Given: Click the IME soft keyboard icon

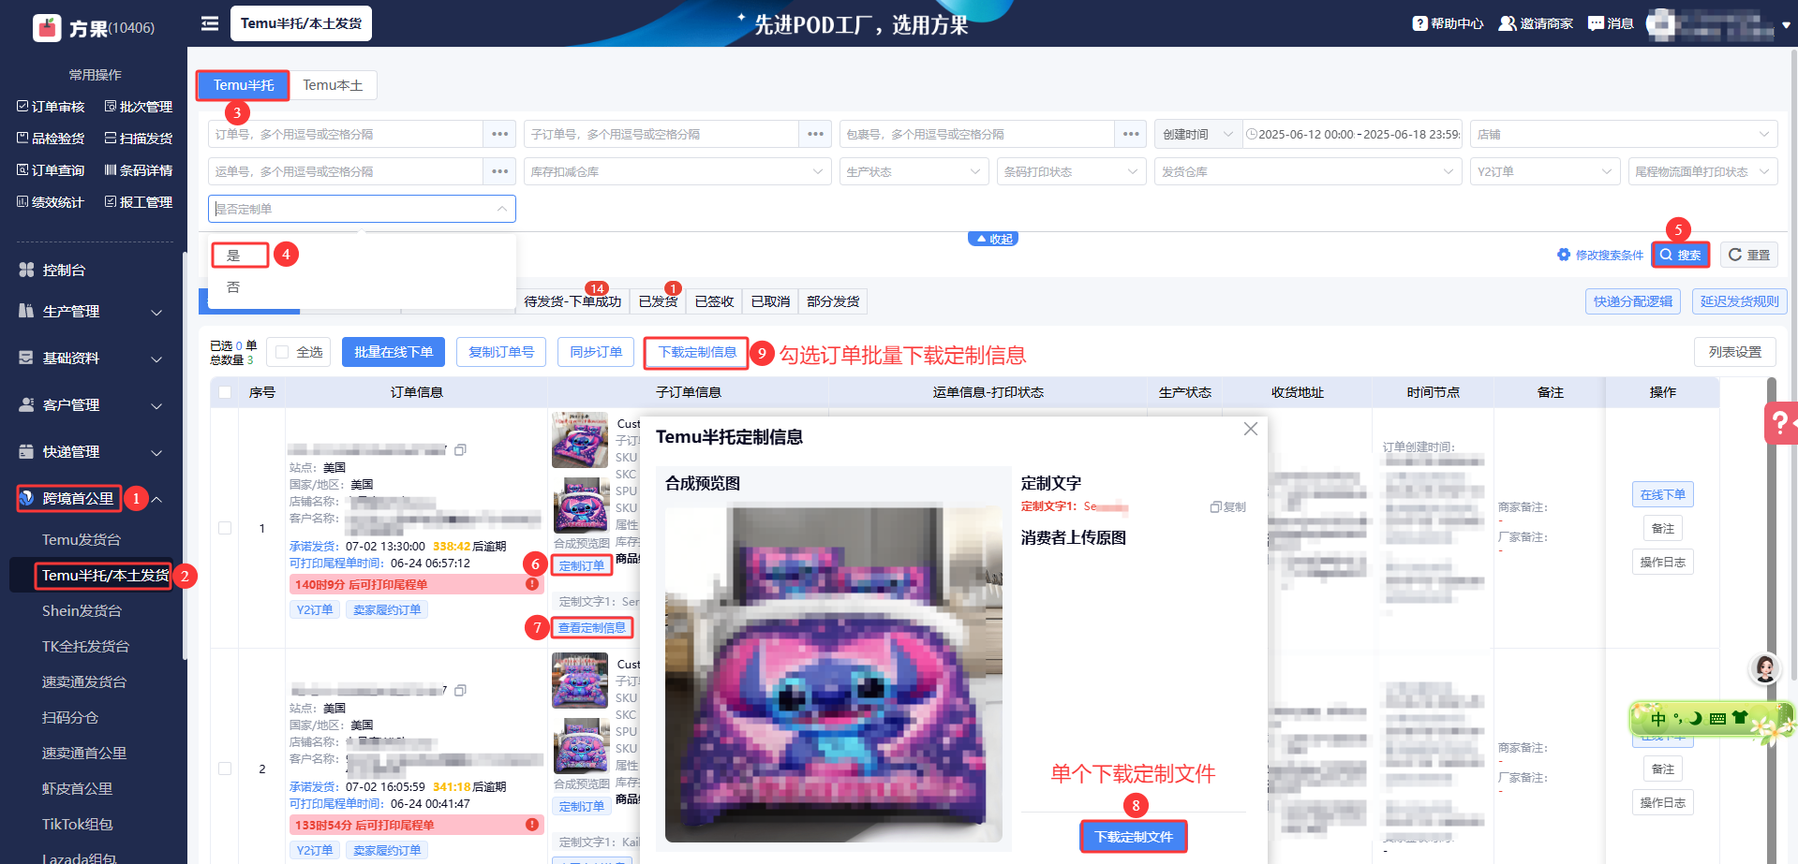Looking at the screenshot, I should tap(1717, 719).
